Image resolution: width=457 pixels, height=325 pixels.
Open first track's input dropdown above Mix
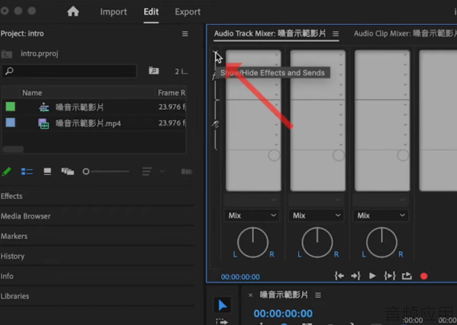[x=252, y=200]
